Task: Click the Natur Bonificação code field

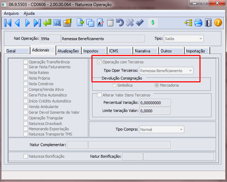Action: 132,156
